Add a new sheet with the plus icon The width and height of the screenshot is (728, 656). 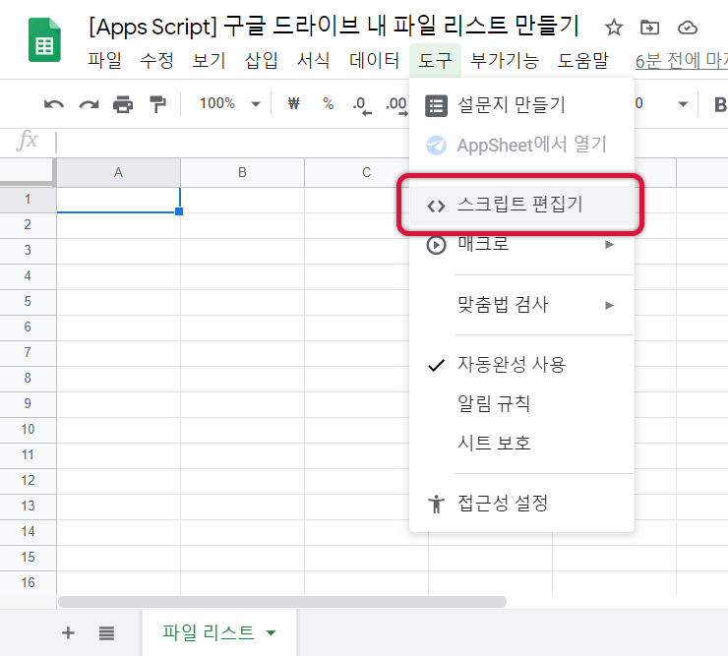tap(68, 632)
